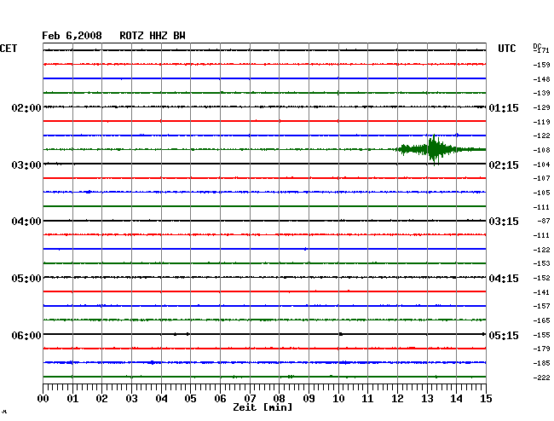Viewport: 554px width, 421px height.
Task: Select the 02 minute axis tick label
Action: 101,399
